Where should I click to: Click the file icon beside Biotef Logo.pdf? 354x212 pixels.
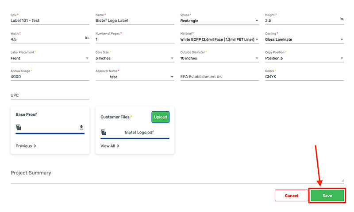click(x=104, y=132)
